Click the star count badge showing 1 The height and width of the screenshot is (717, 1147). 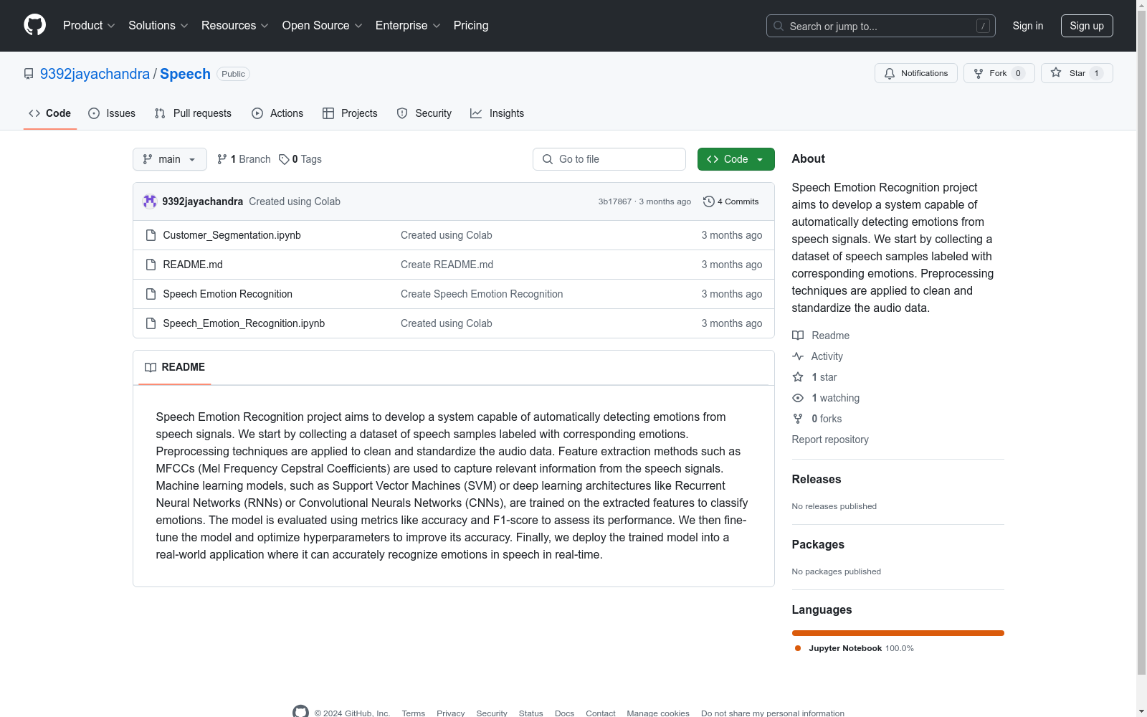(1096, 73)
